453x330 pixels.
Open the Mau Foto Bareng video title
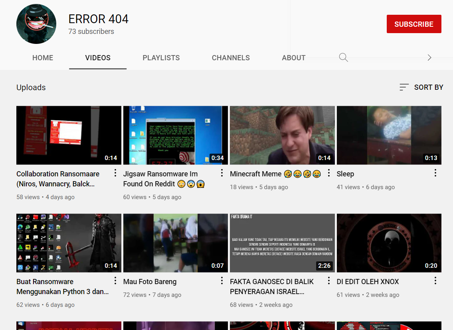[x=150, y=282]
